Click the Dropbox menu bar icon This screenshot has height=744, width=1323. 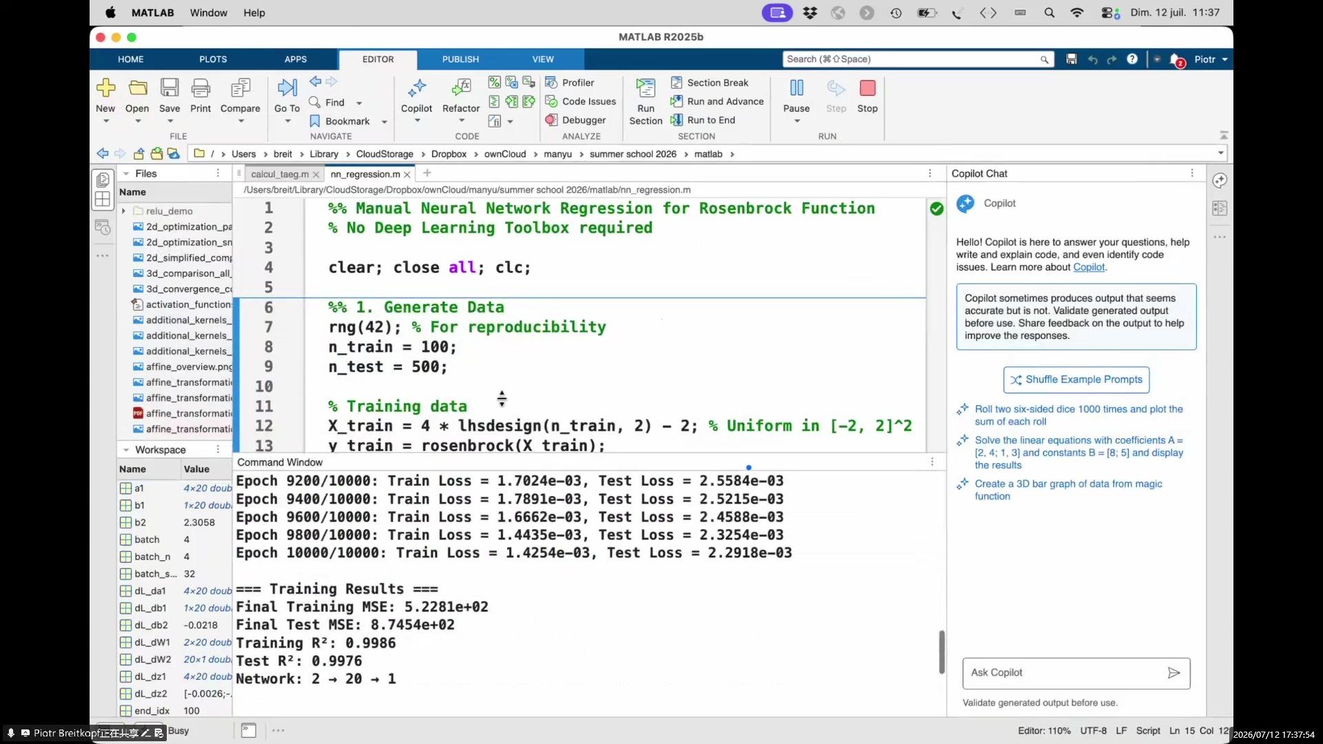(x=810, y=12)
